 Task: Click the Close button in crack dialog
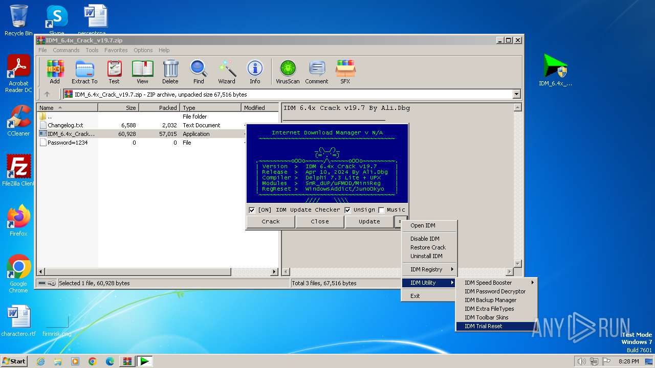pos(320,221)
